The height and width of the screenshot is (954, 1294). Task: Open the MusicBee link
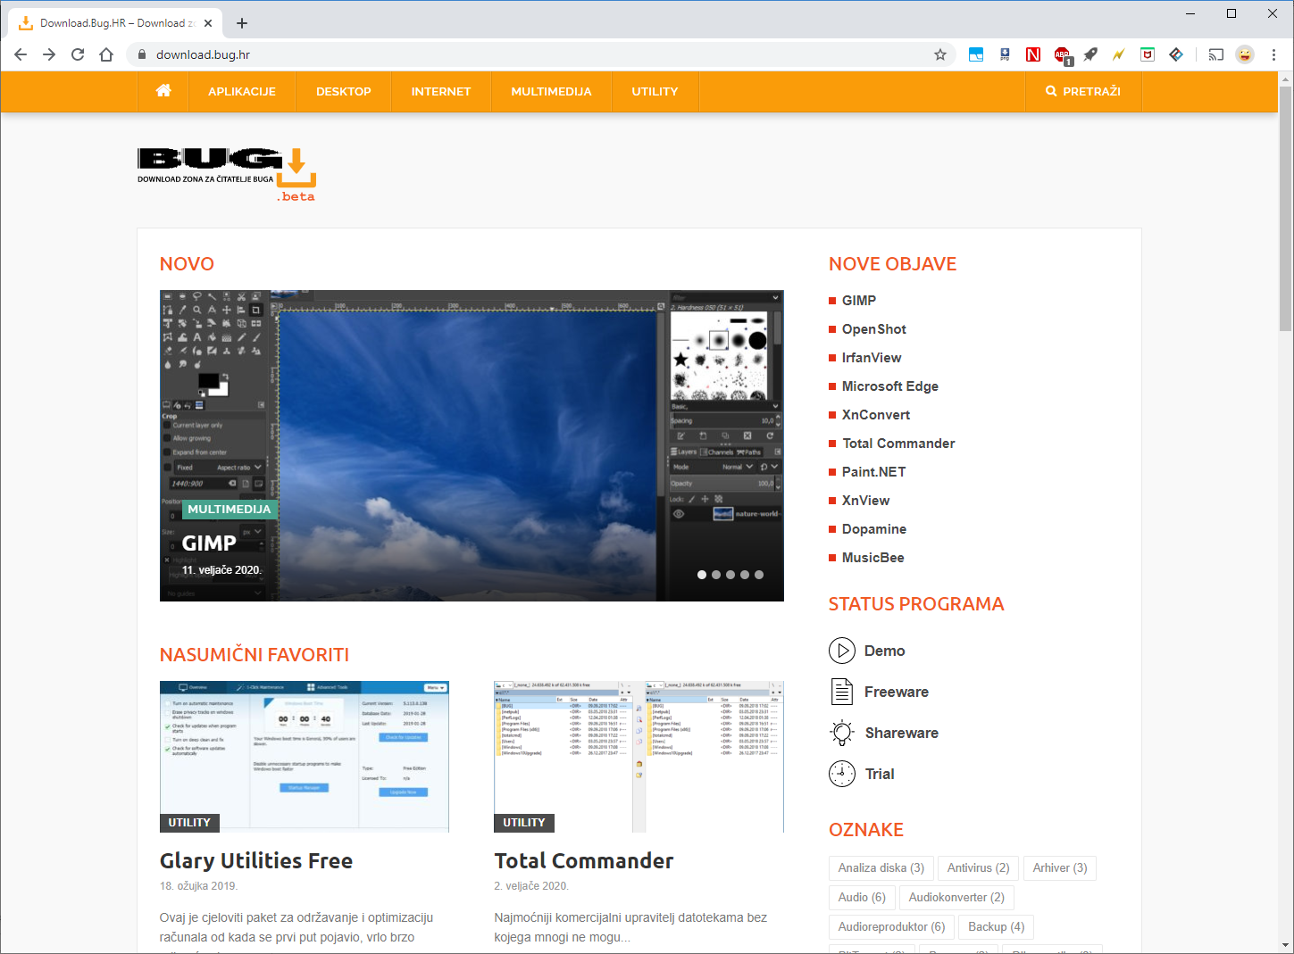(873, 558)
